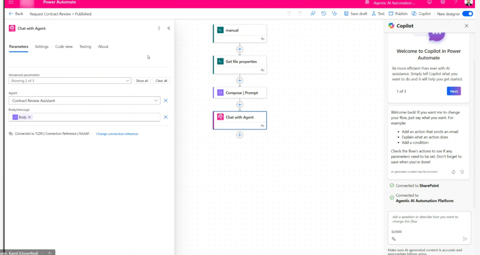Give thumbs down to Copilot response
480x255 pixels.
[462, 172]
